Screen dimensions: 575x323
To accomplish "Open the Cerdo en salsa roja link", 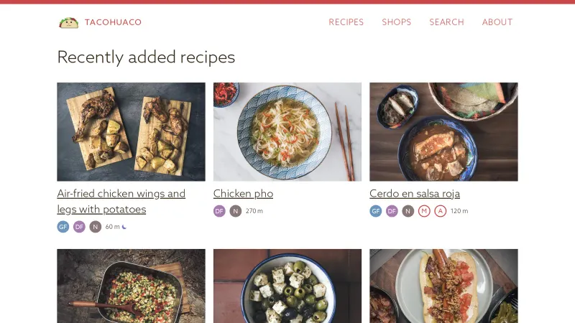I will click(x=415, y=194).
